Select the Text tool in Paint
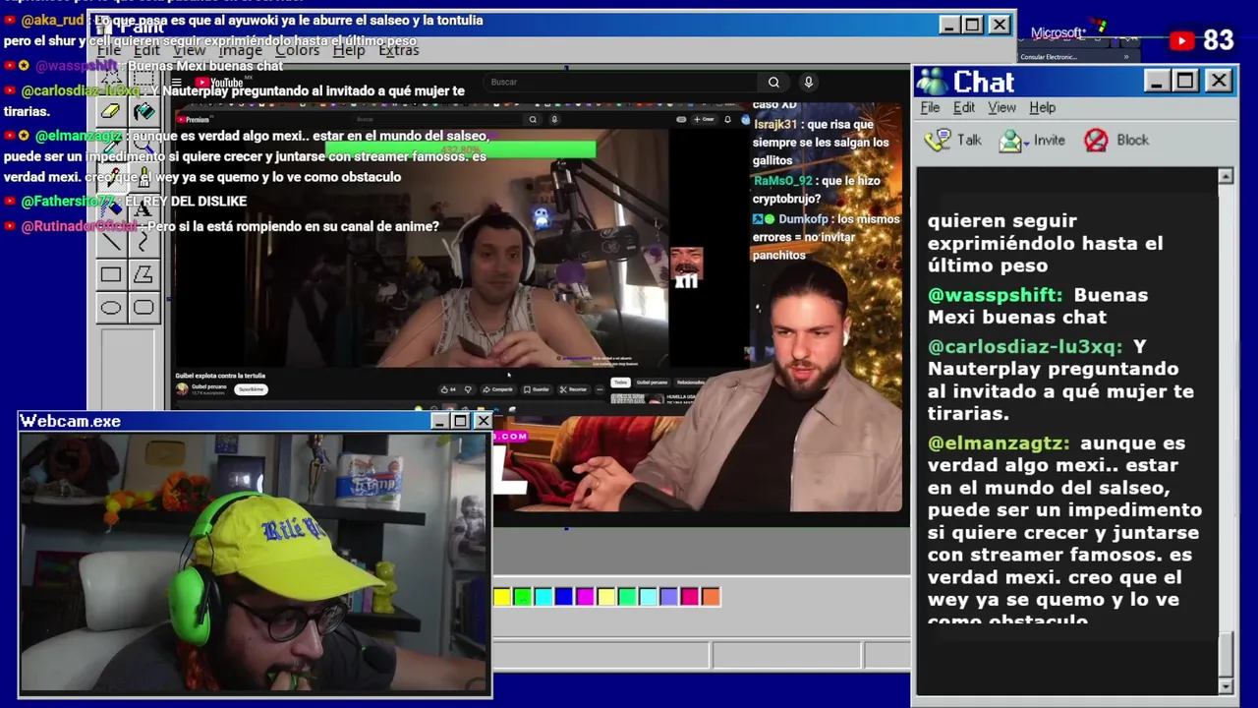The image size is (1258, 708). point(143,208)
